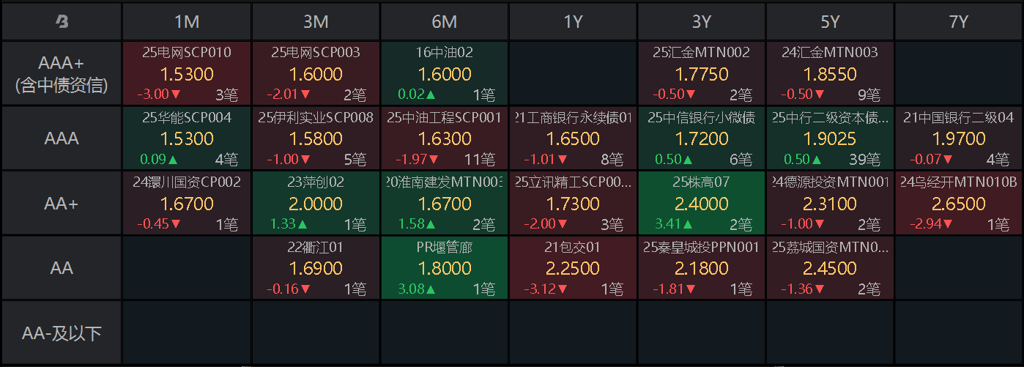Open bond 25伊利实业SCP008
This screenshot has width=1024, height=367.
click(316, 117)
